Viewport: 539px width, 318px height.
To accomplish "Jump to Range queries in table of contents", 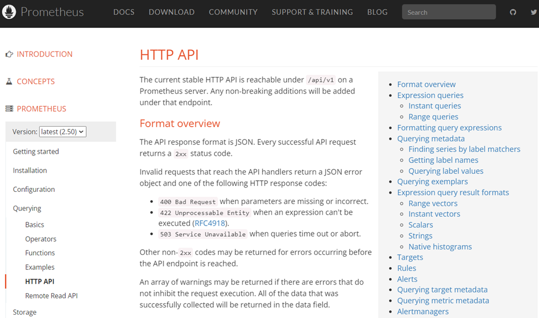I will (433, 117).
